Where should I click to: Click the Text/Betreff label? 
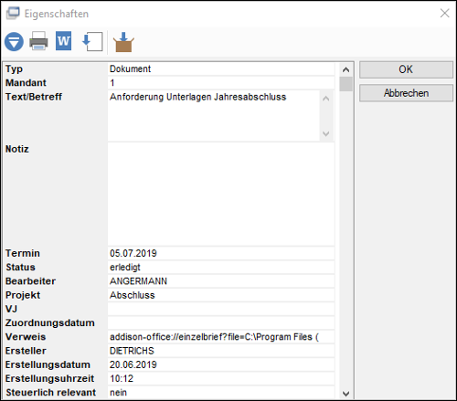pos(34,97)
